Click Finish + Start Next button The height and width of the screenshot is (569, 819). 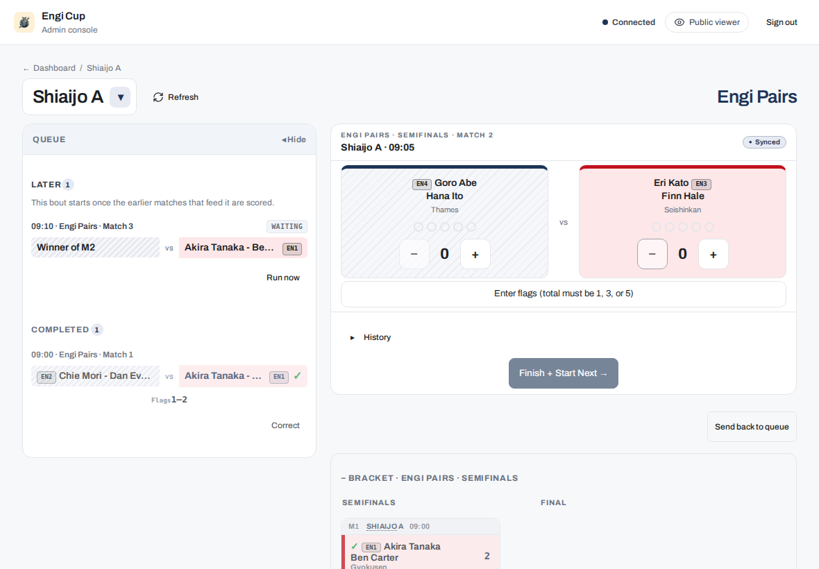pos(564,373)
